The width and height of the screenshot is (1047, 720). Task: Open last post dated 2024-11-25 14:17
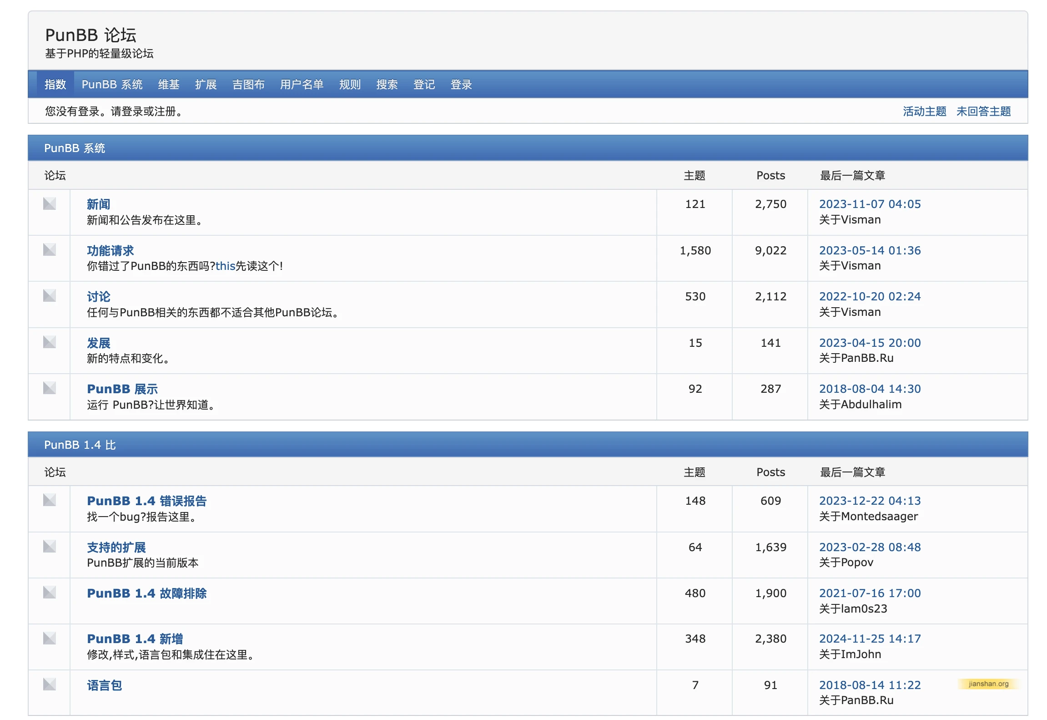[870, 639]
